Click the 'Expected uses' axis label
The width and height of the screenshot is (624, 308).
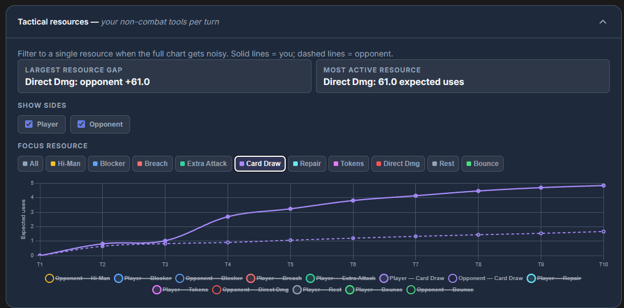point(23,219)
